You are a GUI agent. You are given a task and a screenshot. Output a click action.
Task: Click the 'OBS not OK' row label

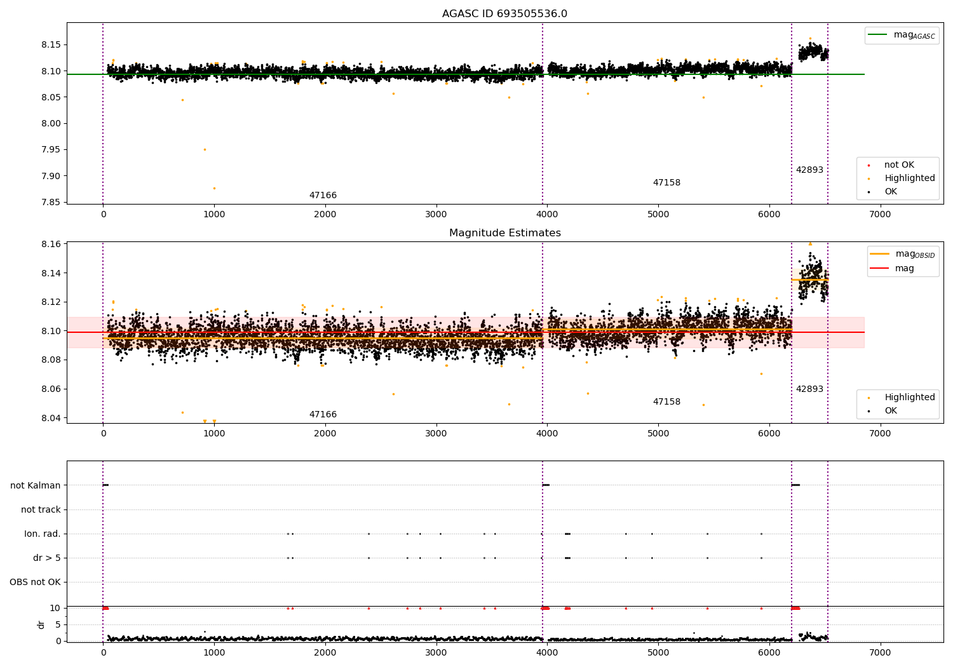coord(35,583)
